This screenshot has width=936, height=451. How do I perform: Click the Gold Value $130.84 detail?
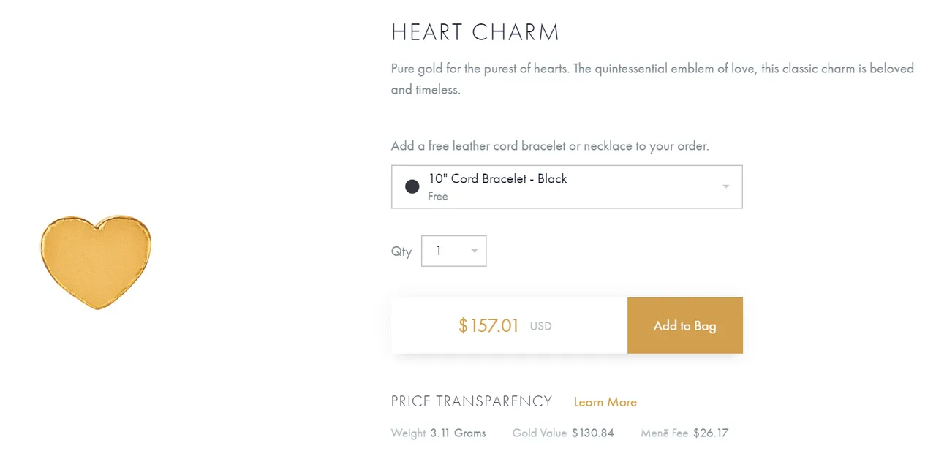click(563, 433)
